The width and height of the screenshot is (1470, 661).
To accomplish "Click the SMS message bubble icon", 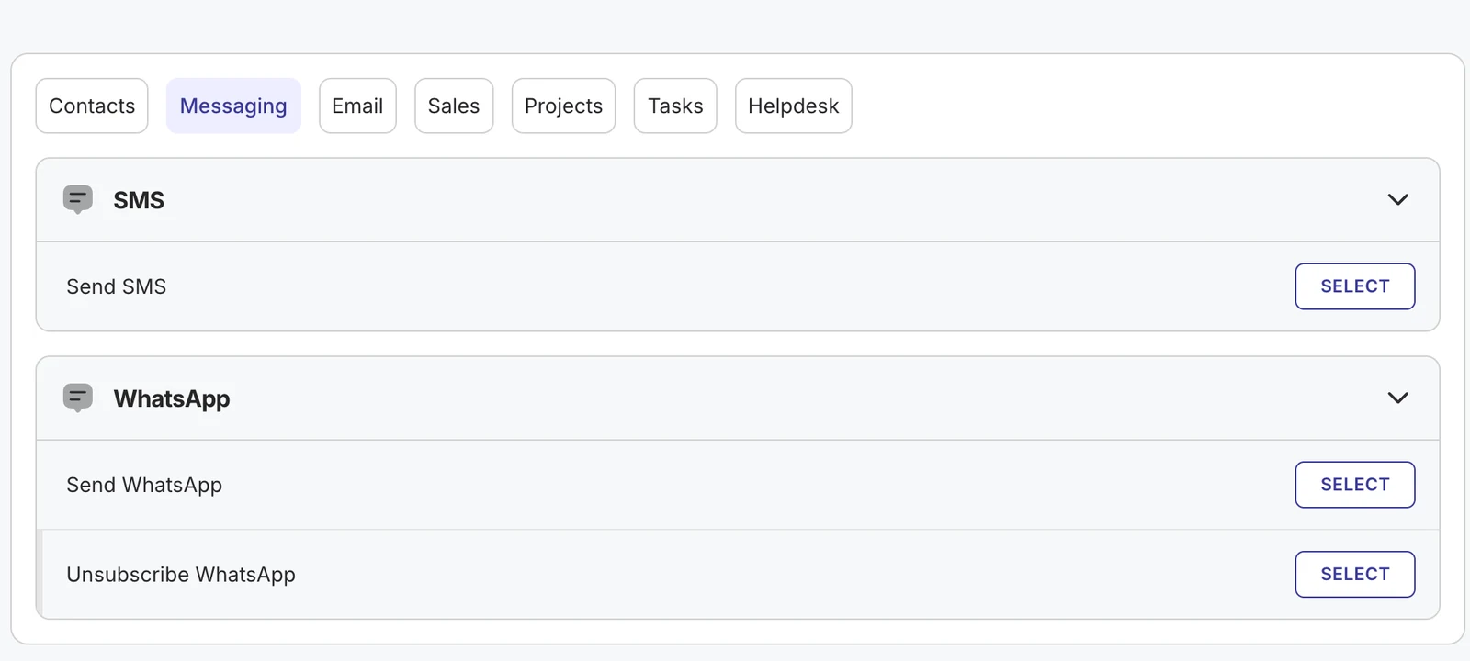I will [x=78, y=199].
